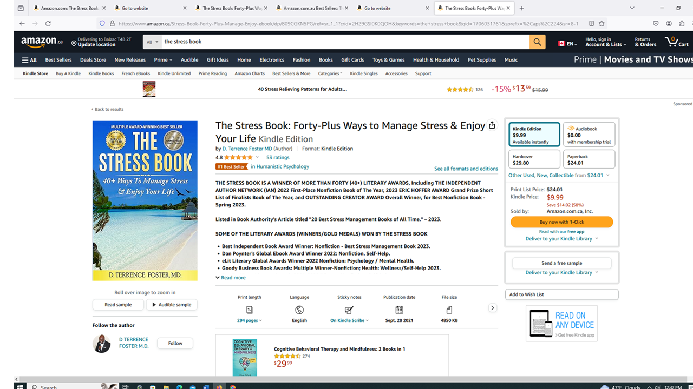The width and height of the screenshot is (693, 389).
Task: Open the Firefox View icon left of the tabs
Action: click(21, 8)
